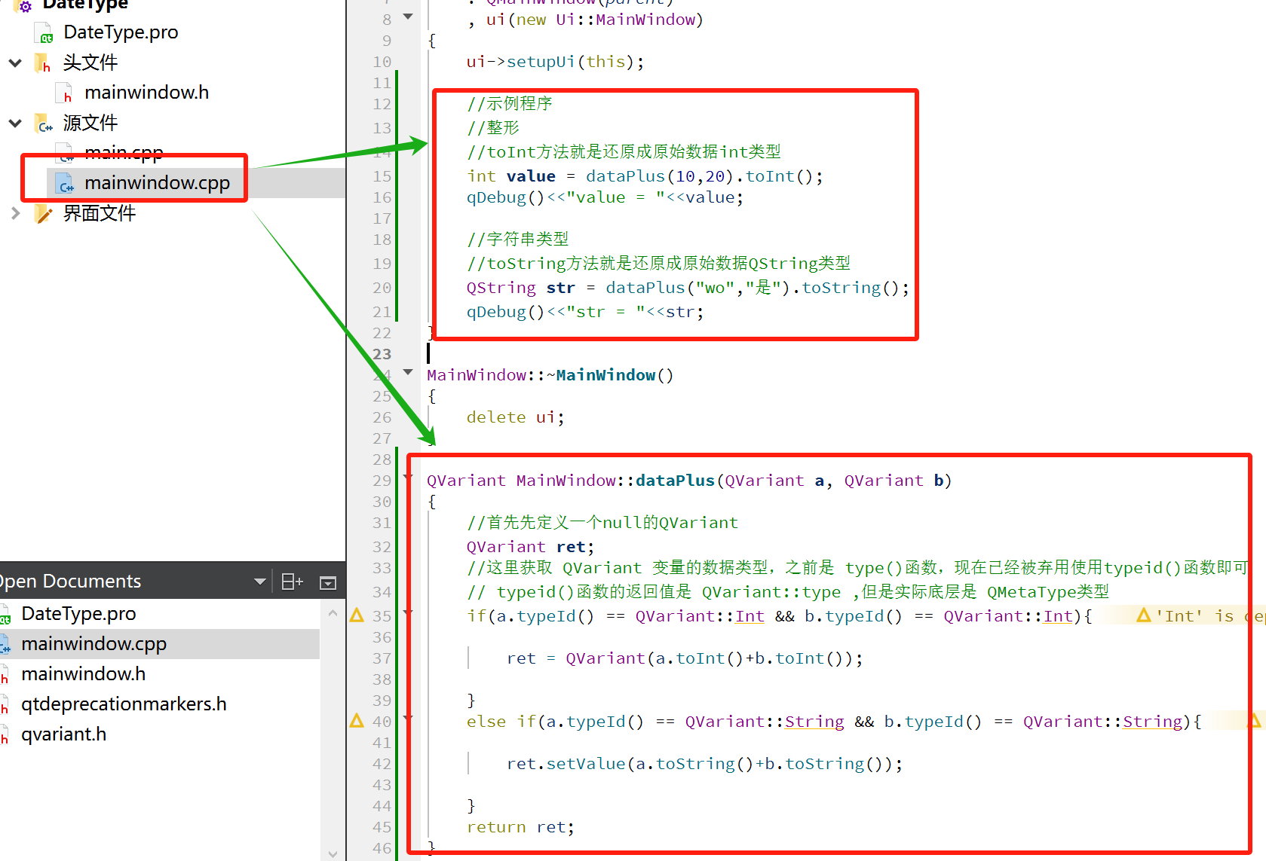The height and width of the screenshot is (861, 1266).
Task: Click the 源文件 folder icon
Action: [x=44, y=124]
